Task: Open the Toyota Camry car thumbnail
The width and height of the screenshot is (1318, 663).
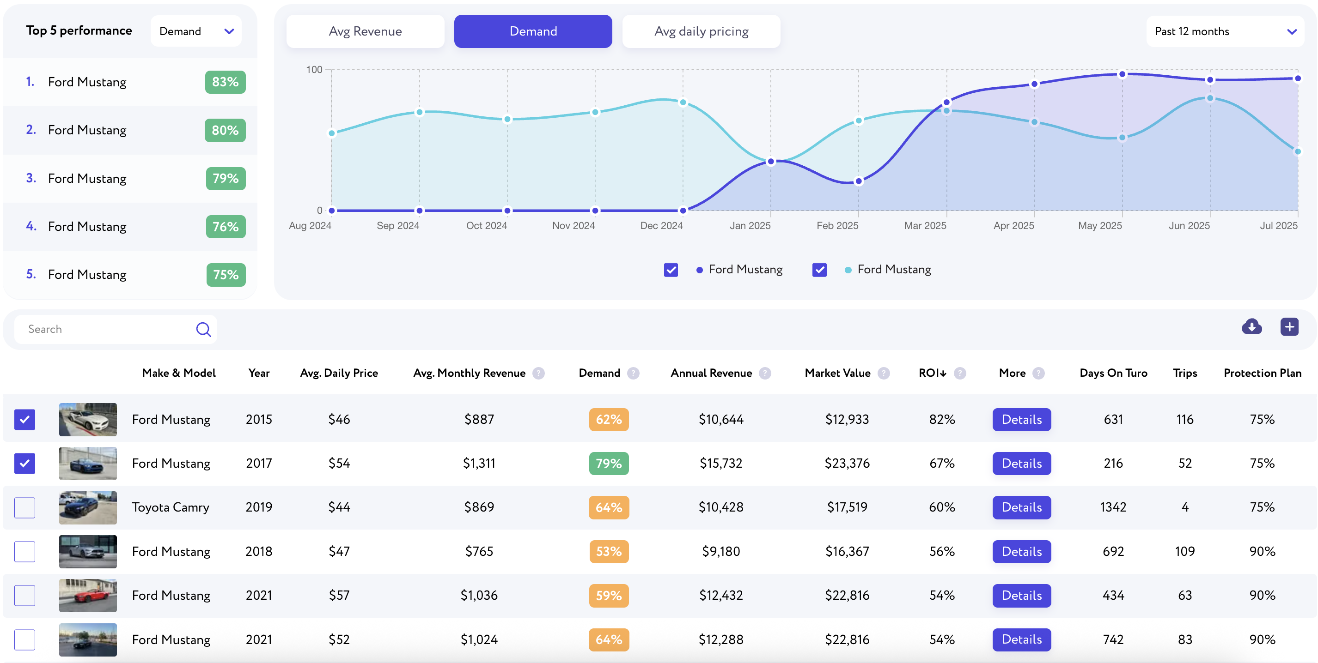Action: pyautogui.click(x=87, y=507)
